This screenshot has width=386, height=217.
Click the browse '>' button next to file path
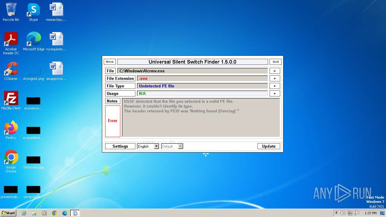click(275, 71)
